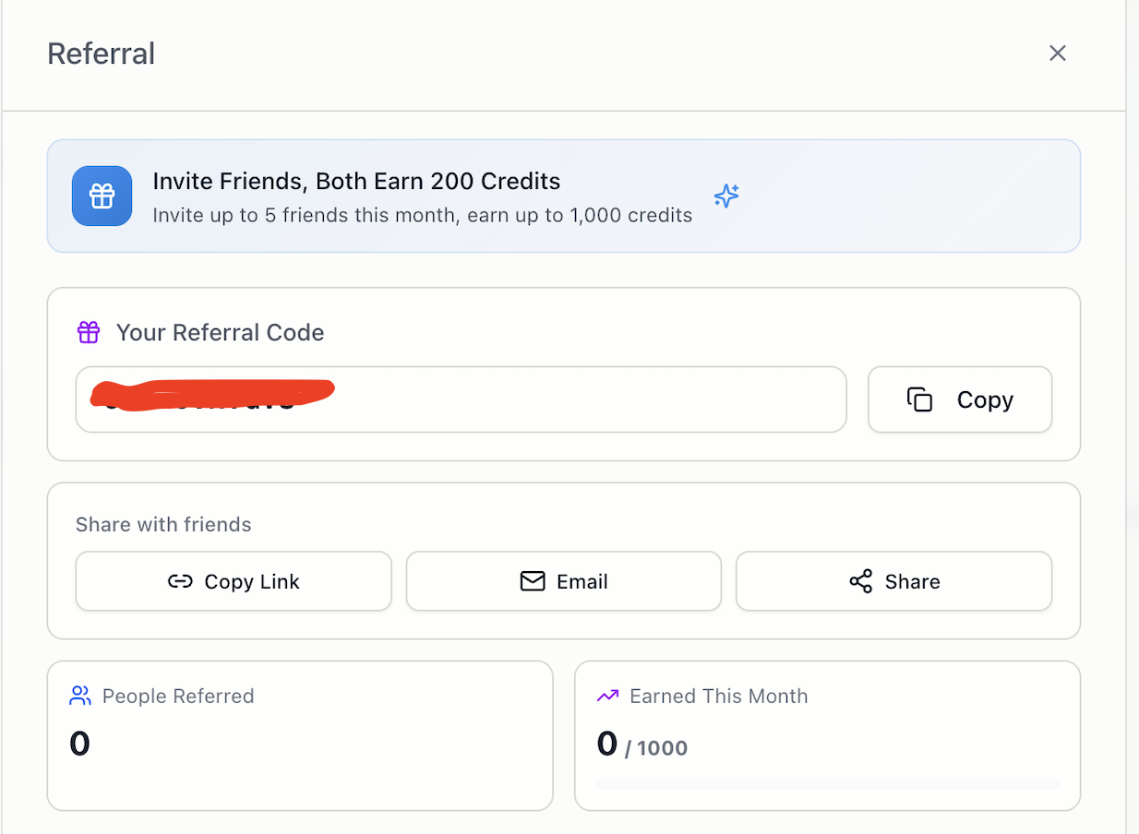Copy the referral code
This screenshot has width=1139, height=834.
(960, 399)
